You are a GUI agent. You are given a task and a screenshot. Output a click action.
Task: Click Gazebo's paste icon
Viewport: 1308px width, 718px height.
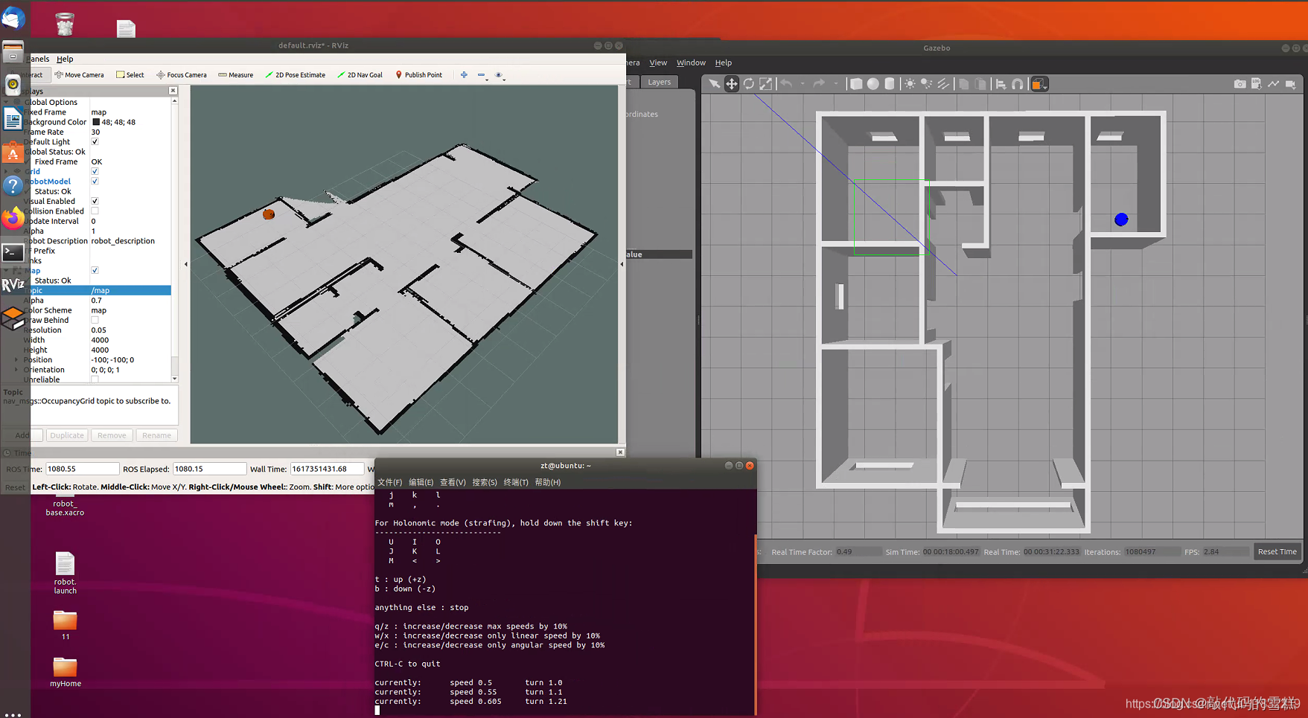(981, 84)
